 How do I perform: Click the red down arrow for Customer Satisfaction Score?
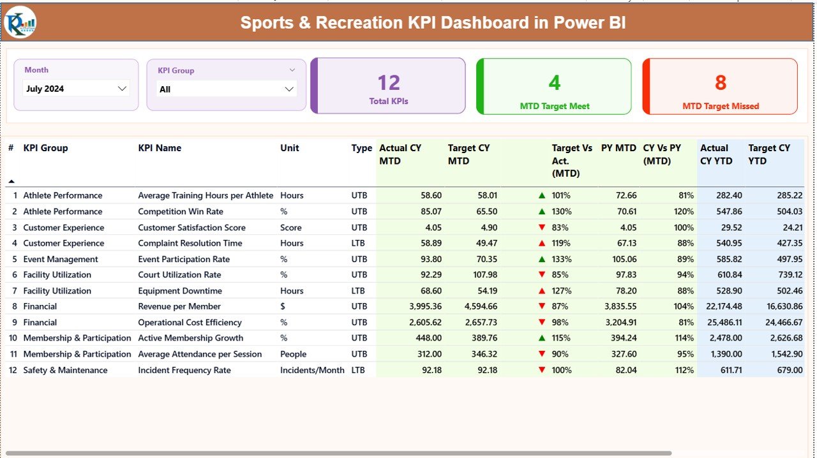pyautogui.click(x=541, y=227)
